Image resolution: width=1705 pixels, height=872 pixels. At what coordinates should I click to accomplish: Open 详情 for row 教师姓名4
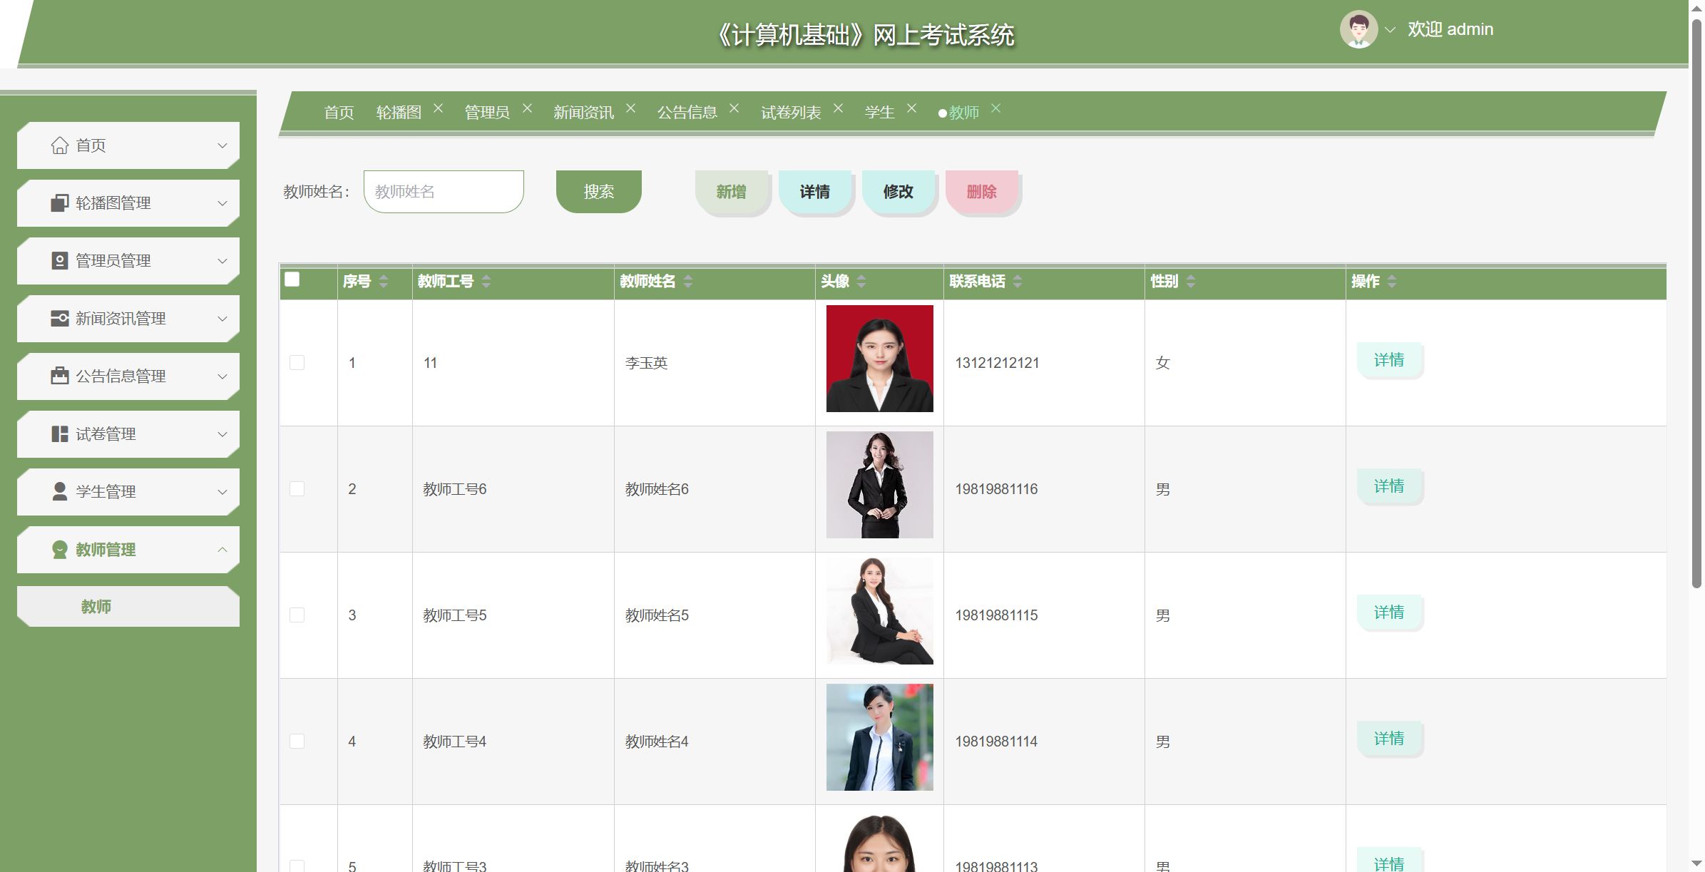(1389, 739)
